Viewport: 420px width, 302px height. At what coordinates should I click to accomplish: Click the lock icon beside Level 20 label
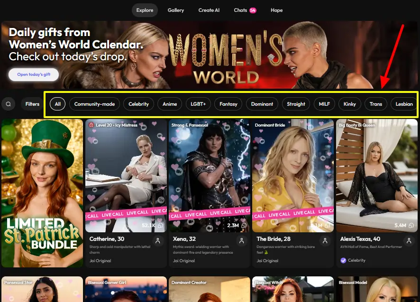(x=91, y=125)
